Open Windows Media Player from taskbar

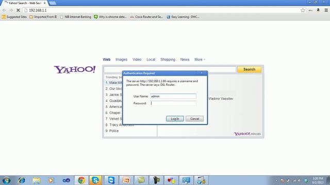[x=51, y=180]
